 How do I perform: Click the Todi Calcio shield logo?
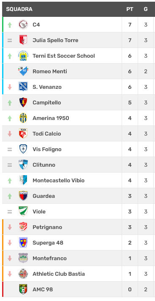[x=23, y=133]
